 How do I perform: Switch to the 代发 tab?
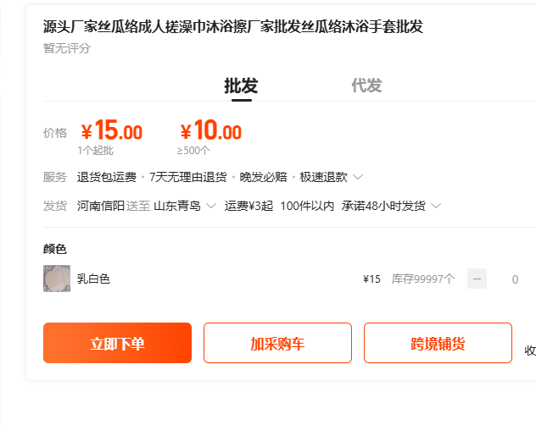point(366,86)
